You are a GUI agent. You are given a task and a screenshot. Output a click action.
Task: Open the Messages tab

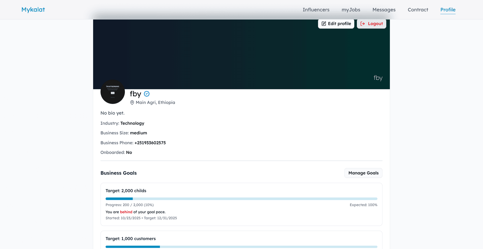tap(384, 10)
